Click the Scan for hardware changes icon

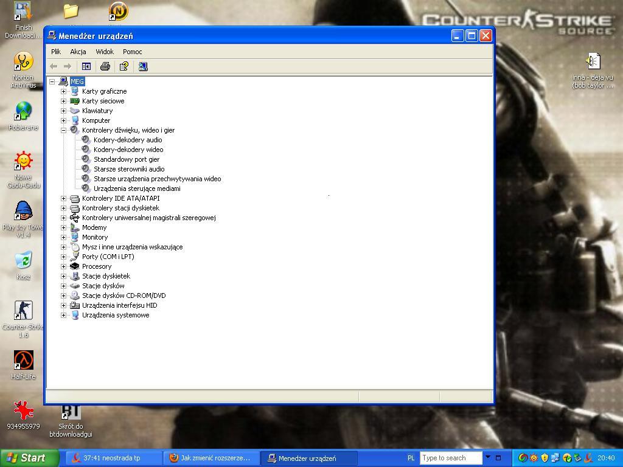coord(143,66)
